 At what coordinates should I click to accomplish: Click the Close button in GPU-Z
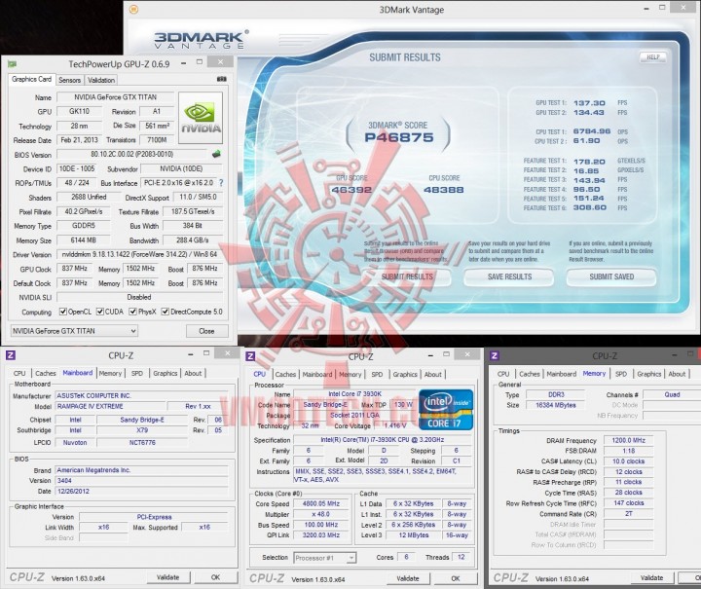pos(206,331)
